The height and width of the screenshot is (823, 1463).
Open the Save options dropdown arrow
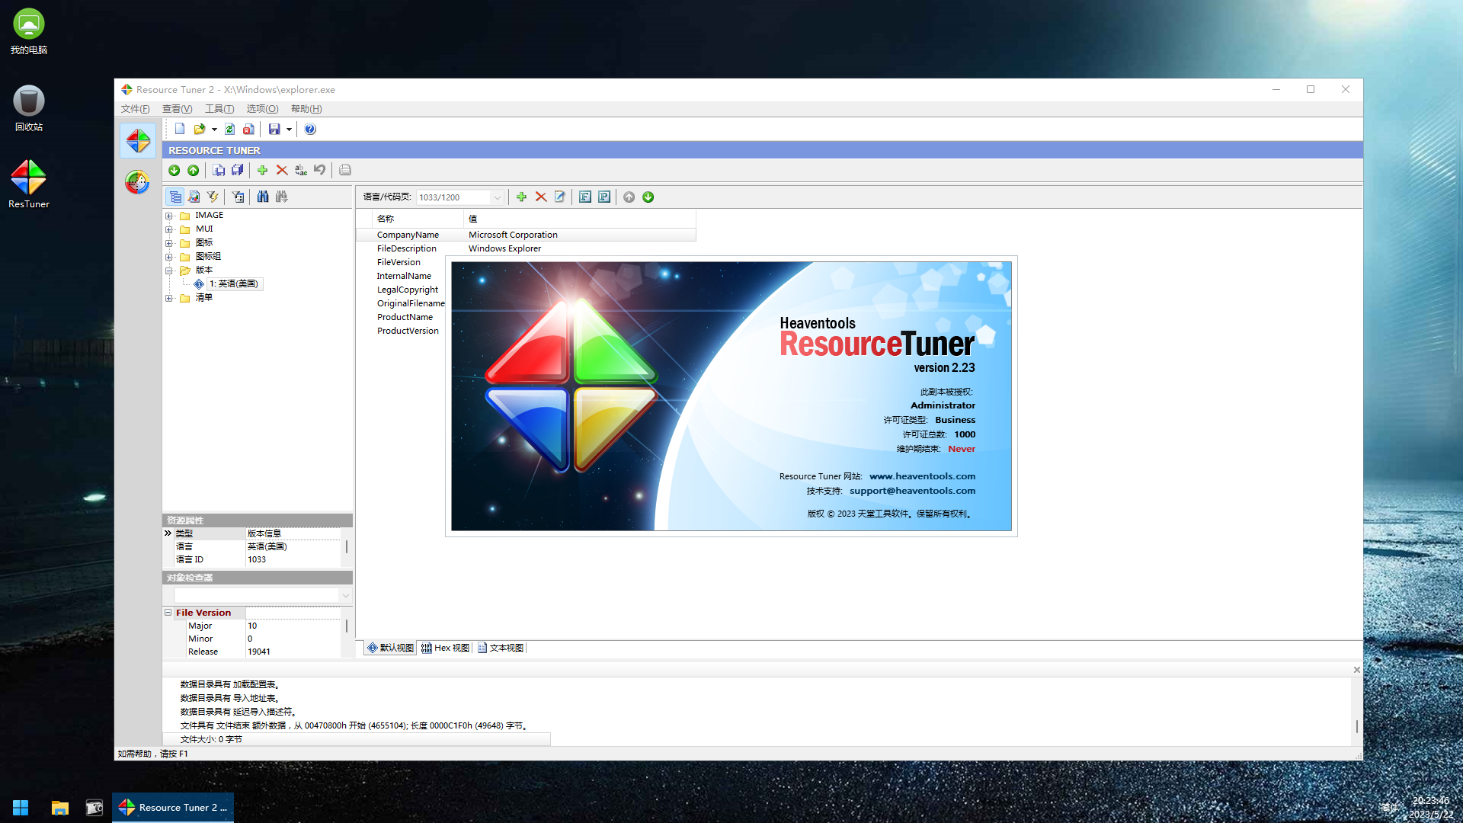289,130
